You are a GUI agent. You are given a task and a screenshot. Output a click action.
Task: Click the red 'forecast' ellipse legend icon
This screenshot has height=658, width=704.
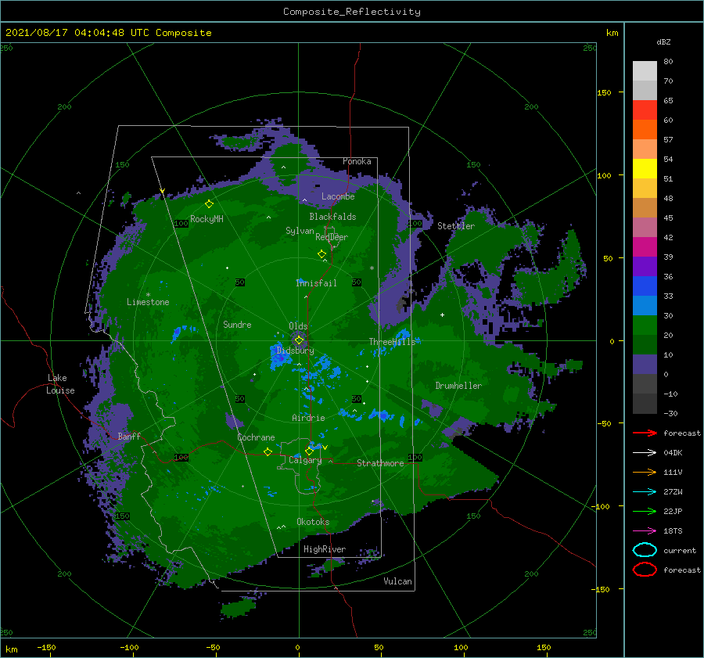pyautogui.click(x=645, y=570)
